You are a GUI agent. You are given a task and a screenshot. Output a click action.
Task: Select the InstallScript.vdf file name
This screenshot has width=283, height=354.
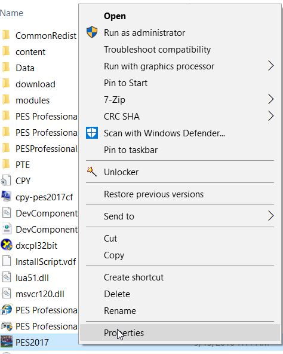(46, 262)
